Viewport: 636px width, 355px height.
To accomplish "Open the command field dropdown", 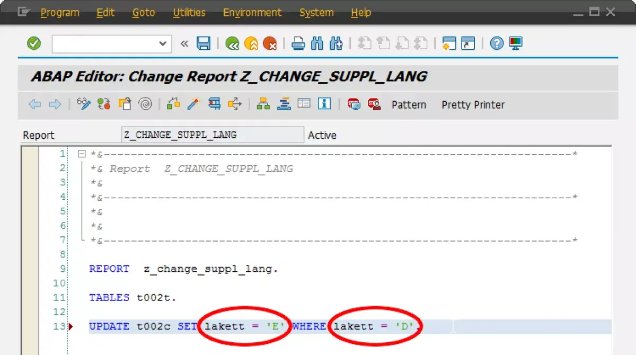I will pyautogui.click(x=163, y=43).
